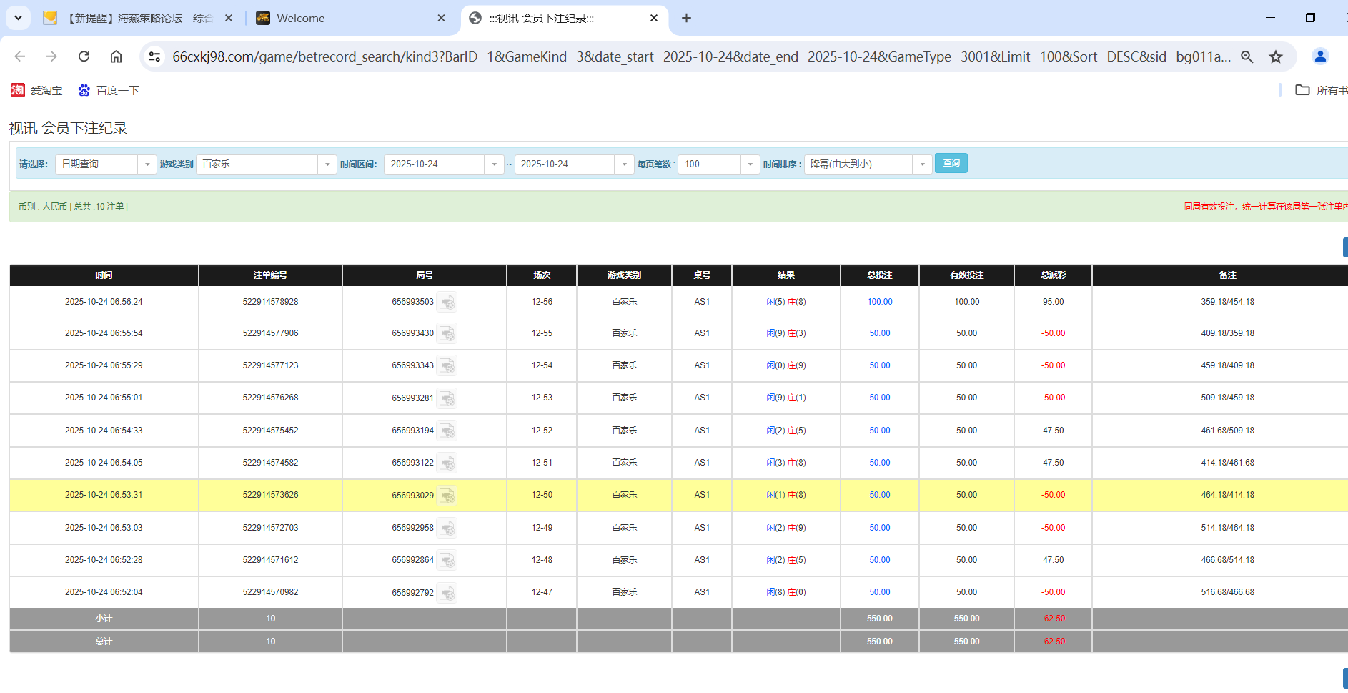This screenshot has width=1348, height=693.
Task: Click the replay icon on highlighted round 656993029
Action: pos(448,495)
